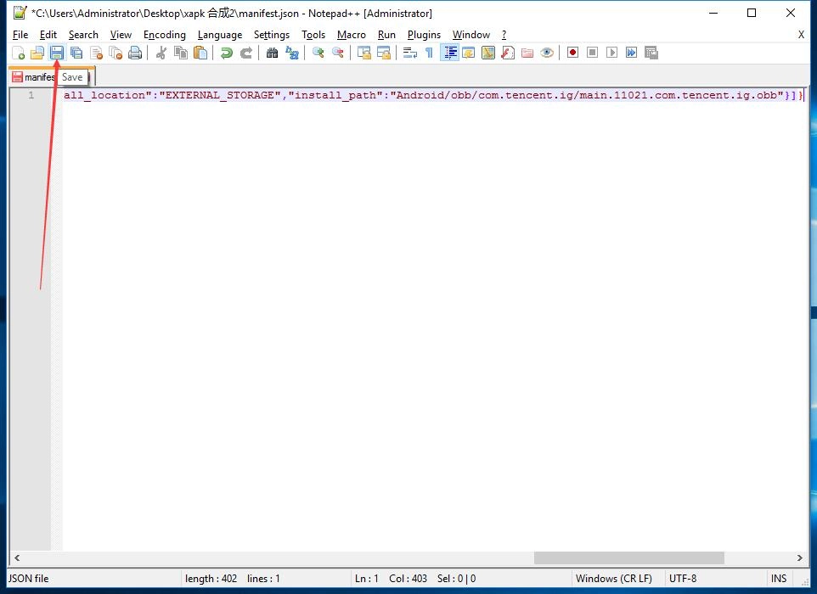
Task: Toggle word wrap in the toolbar
Action: pos(409,53)
